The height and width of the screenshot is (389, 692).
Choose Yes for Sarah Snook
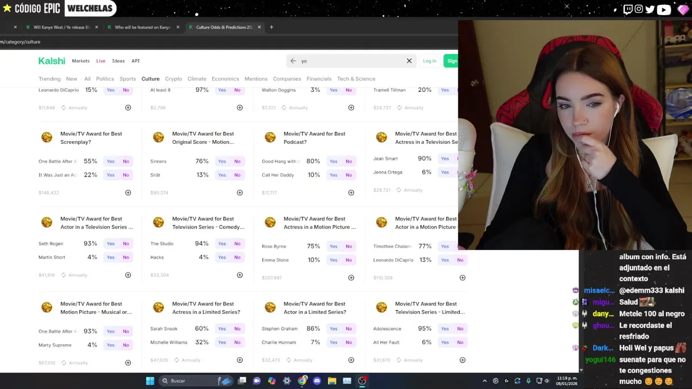click(x=222, y=328)
